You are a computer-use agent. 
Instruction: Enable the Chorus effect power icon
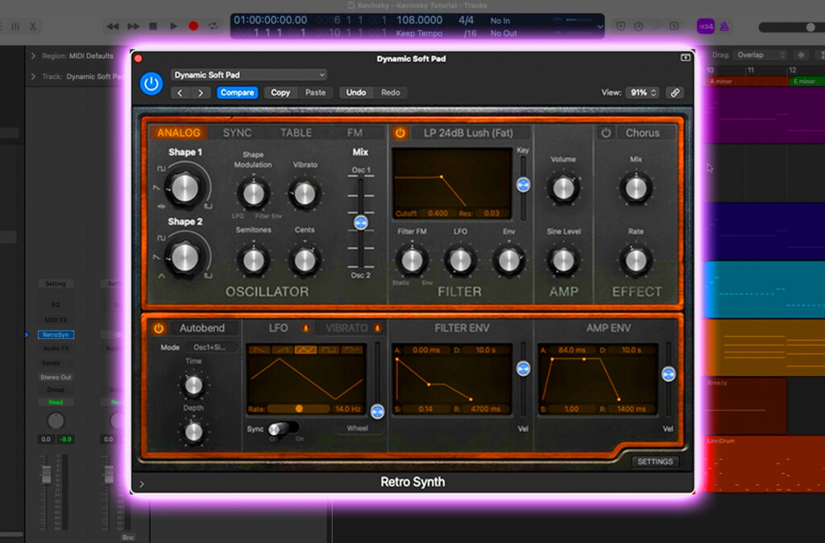click(607, 132)
